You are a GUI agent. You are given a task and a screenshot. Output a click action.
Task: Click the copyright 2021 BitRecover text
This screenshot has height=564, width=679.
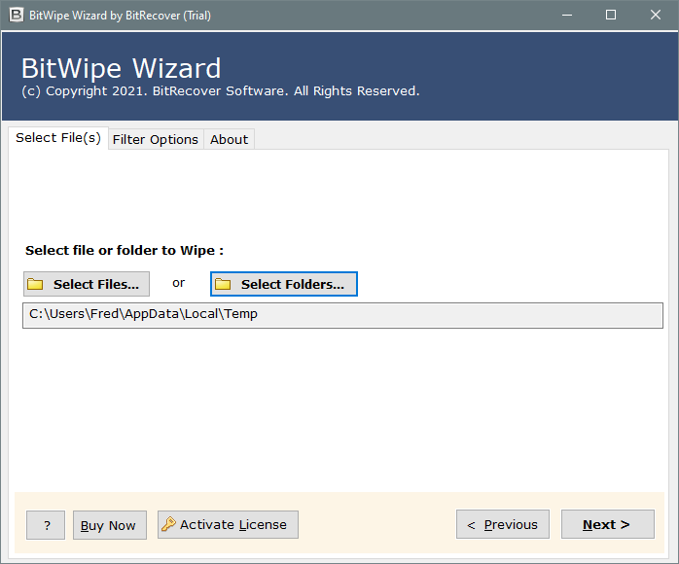(221, 91)
